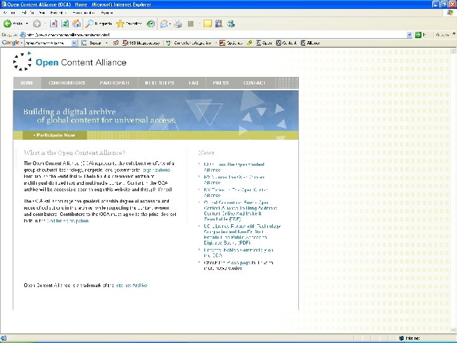Click the page icon in address bar
457x343 pixels.
[22, 35]
